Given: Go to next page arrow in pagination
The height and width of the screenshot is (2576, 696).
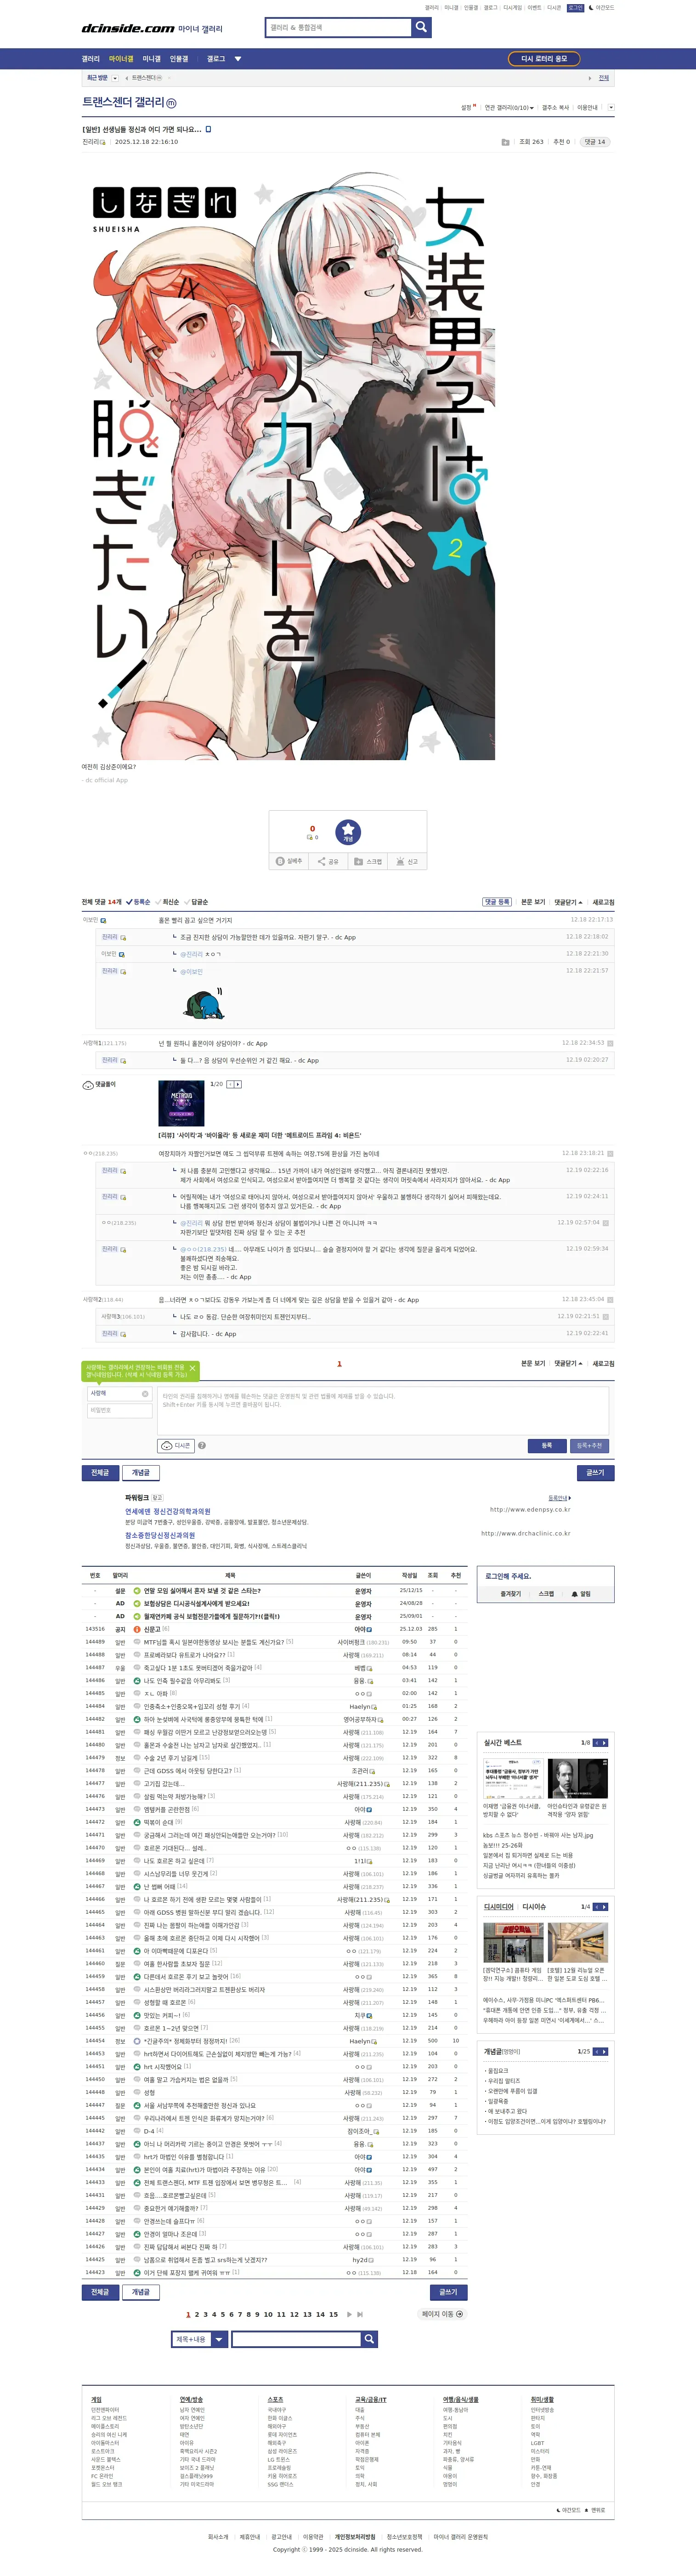Looking at the screenshot, I should pos(349,2314).
